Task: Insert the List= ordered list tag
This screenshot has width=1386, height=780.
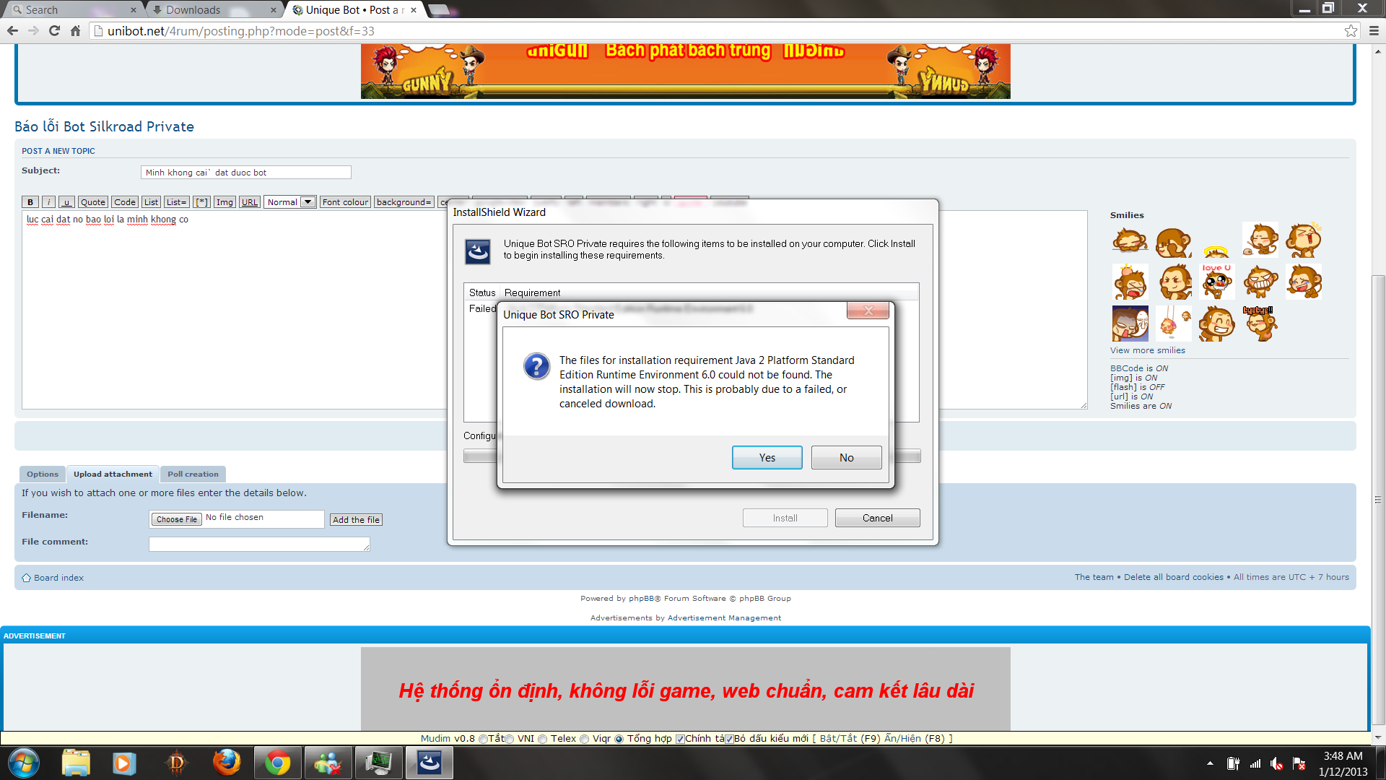Action: pos(177,202)
